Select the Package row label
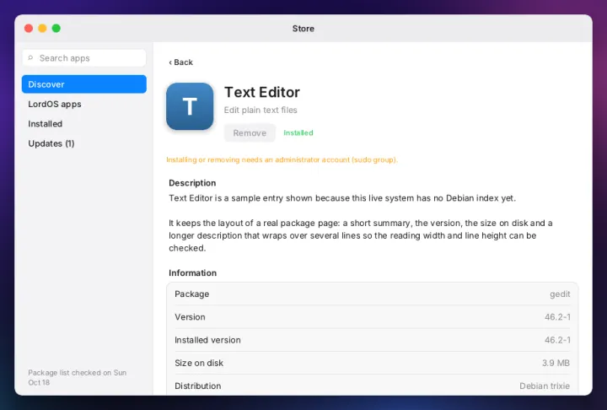 pyautogui.click(x=191, y=294)
